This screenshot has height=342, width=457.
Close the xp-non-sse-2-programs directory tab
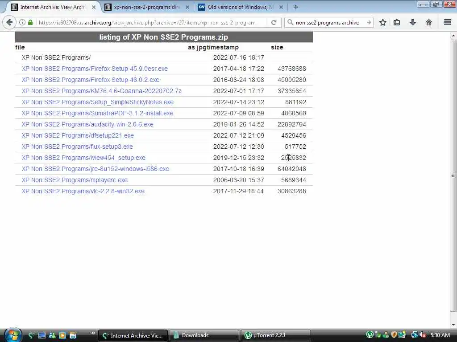tap(187, 7)
